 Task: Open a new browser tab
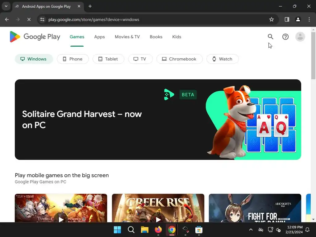click(x=90, y=6)
